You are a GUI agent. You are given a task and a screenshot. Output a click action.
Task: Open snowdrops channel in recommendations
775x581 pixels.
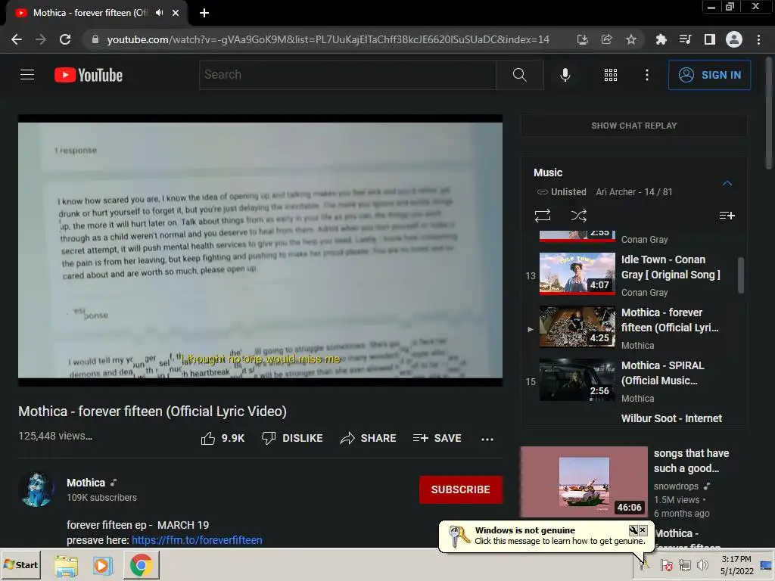(x=676, y=486)
